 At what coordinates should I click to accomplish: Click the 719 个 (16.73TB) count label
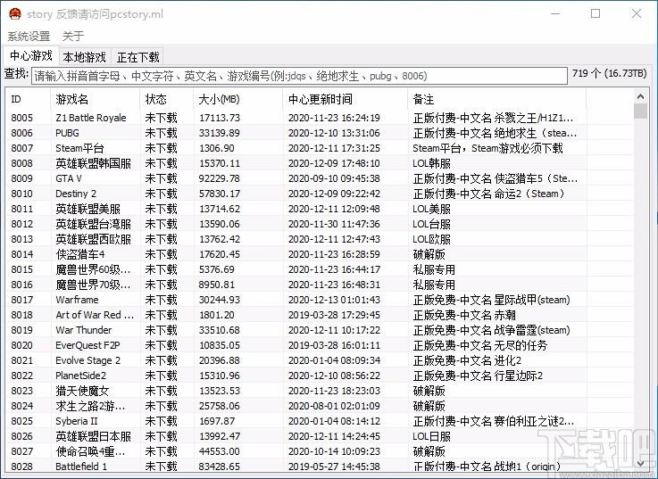609,73
